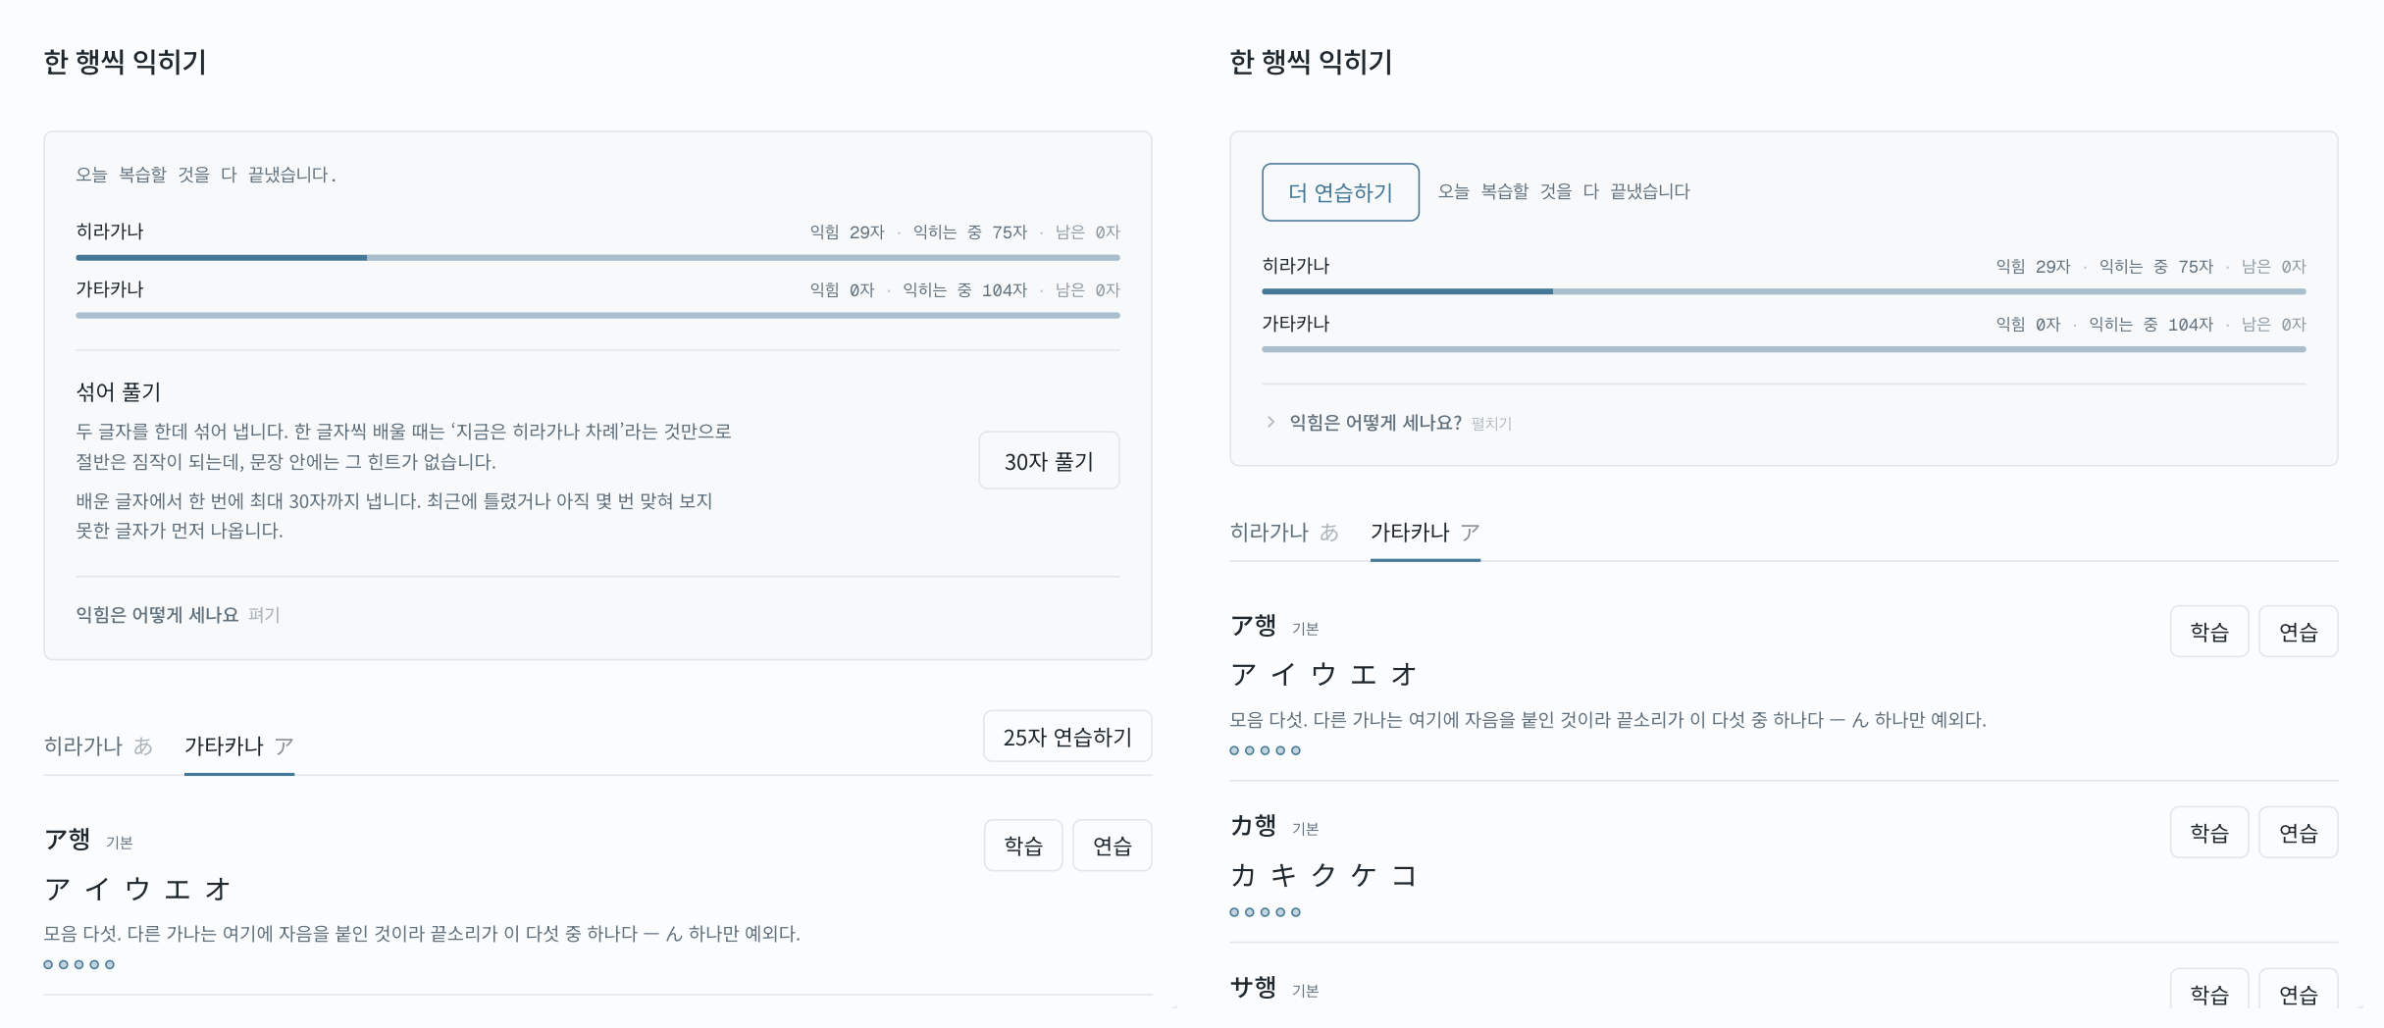The height and width of the screenshot is (1028, 2384).
Task: Start 연습 for the カ행 row
Action: click(x=2299, y=833)
